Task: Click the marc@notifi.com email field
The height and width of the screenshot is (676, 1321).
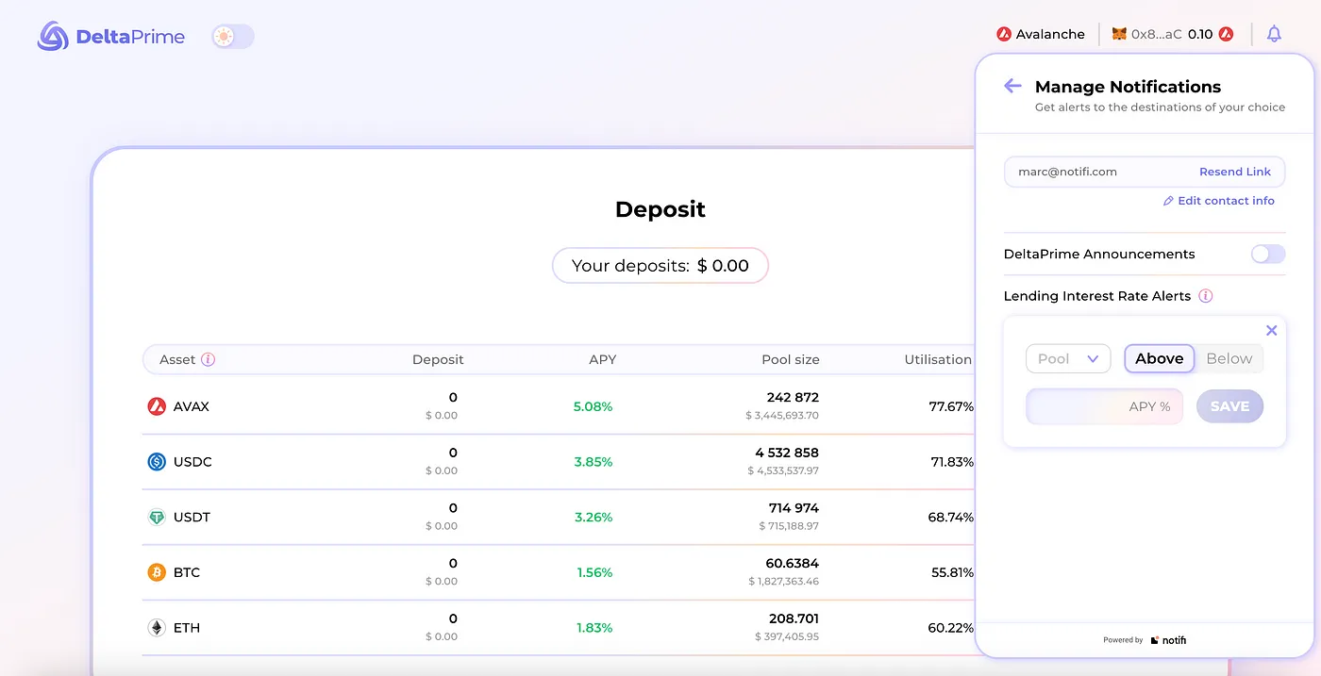Action: 1145,172
